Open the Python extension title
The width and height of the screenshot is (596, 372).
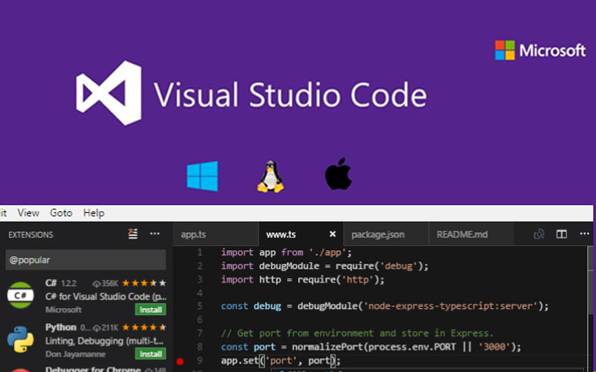61,327
